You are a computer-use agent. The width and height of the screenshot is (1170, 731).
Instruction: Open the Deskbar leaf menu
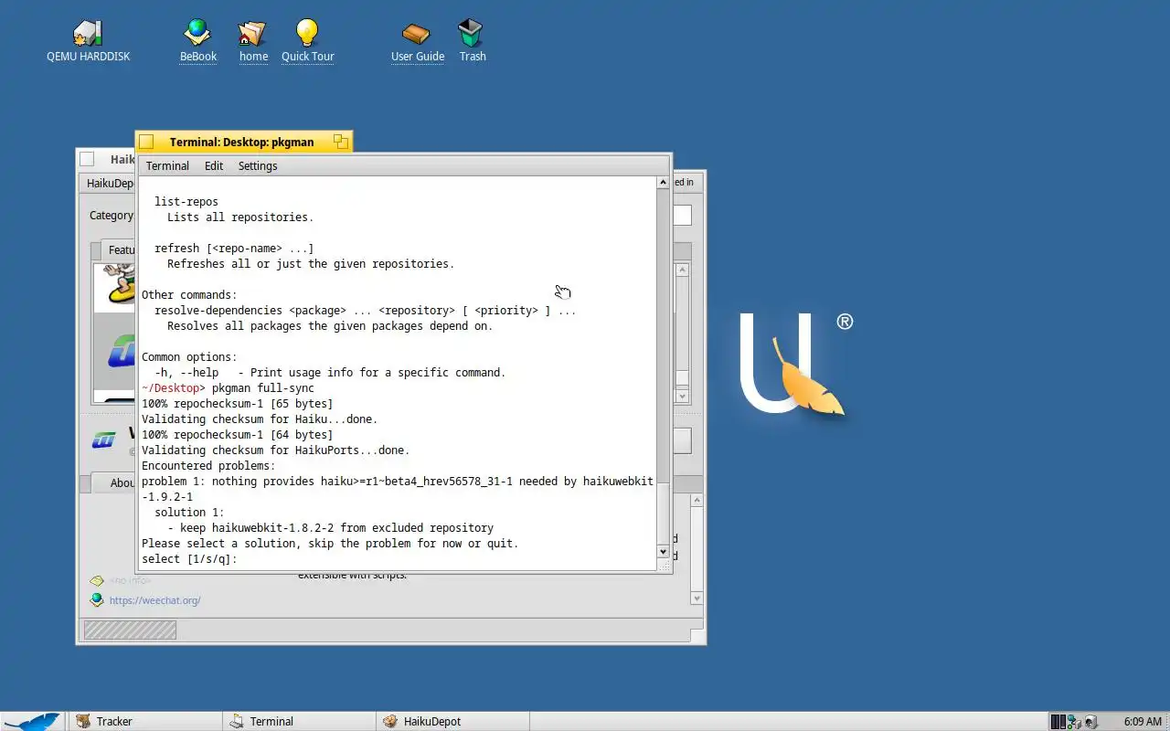tap(33, 721)
